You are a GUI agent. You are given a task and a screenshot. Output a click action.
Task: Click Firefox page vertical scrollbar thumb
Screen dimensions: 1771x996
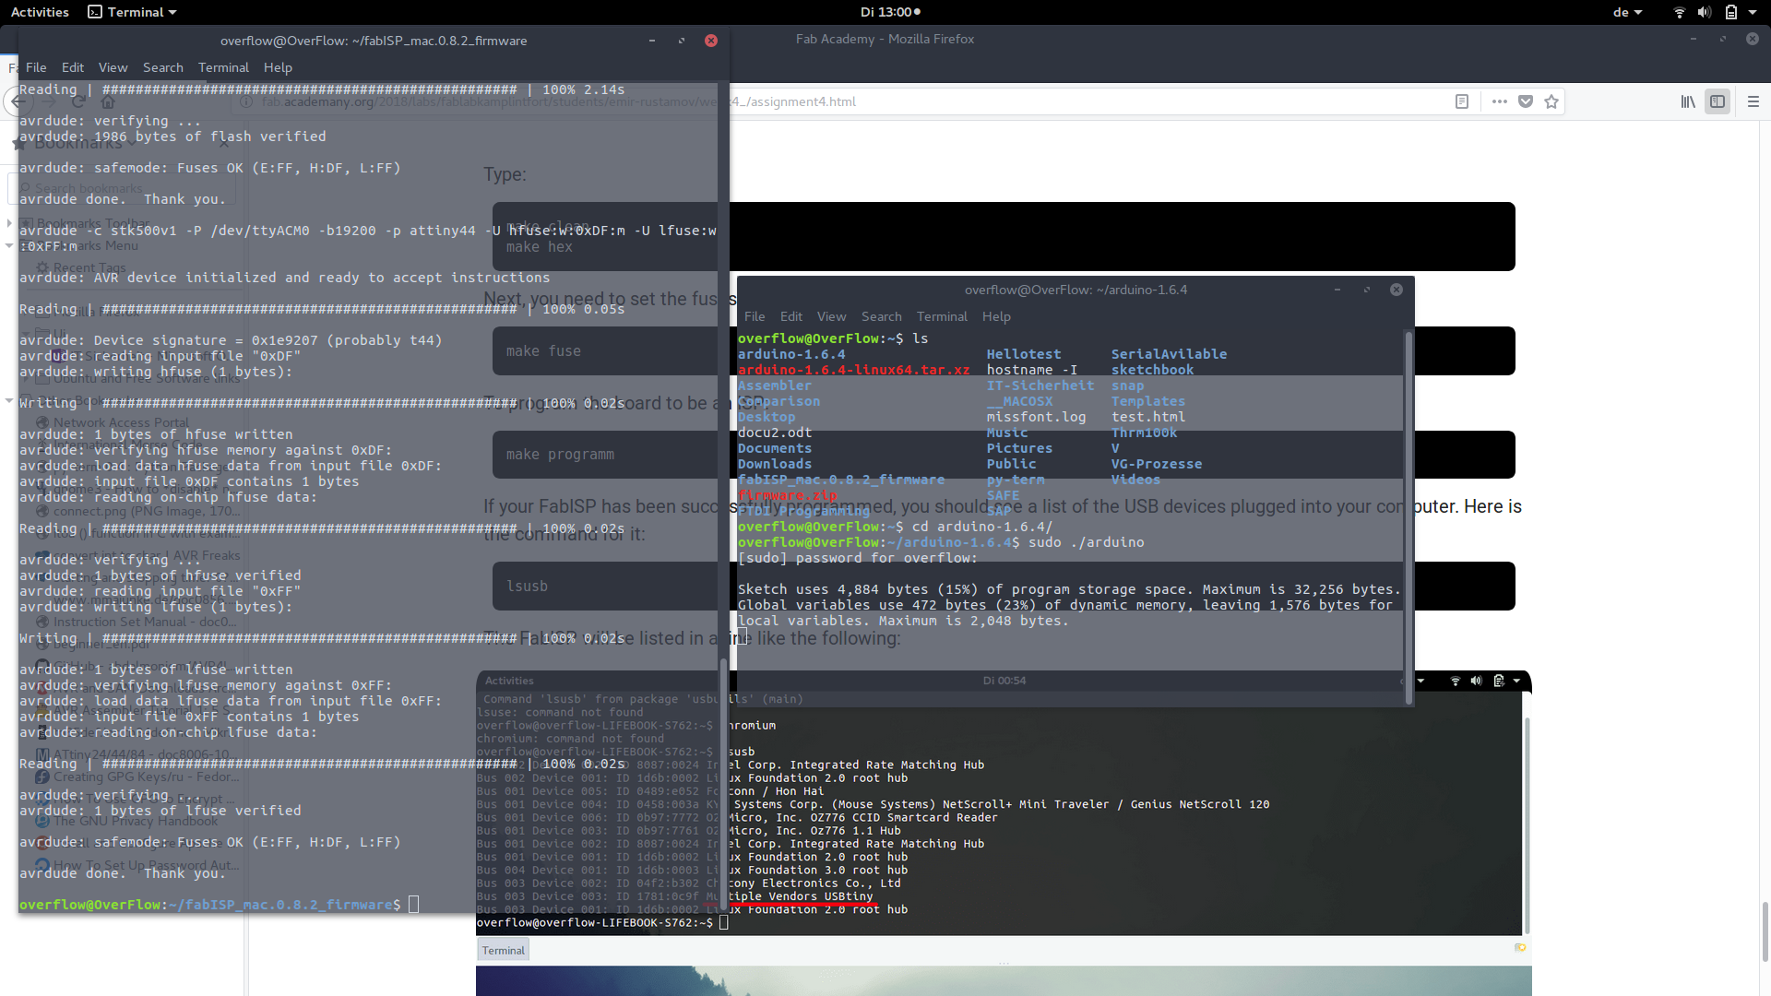[x=1765, y=931]
